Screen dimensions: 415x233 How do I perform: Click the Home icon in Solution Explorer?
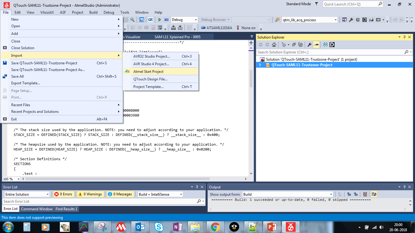pos(274,45)
